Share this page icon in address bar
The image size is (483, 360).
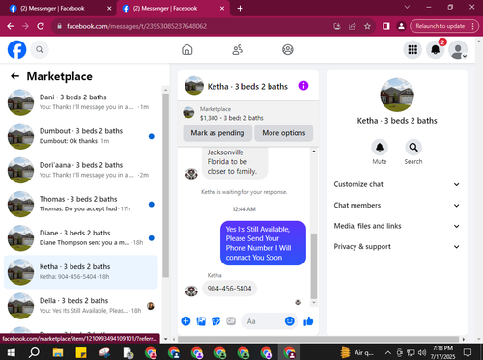pyautogui.click(x=353, y=26)
